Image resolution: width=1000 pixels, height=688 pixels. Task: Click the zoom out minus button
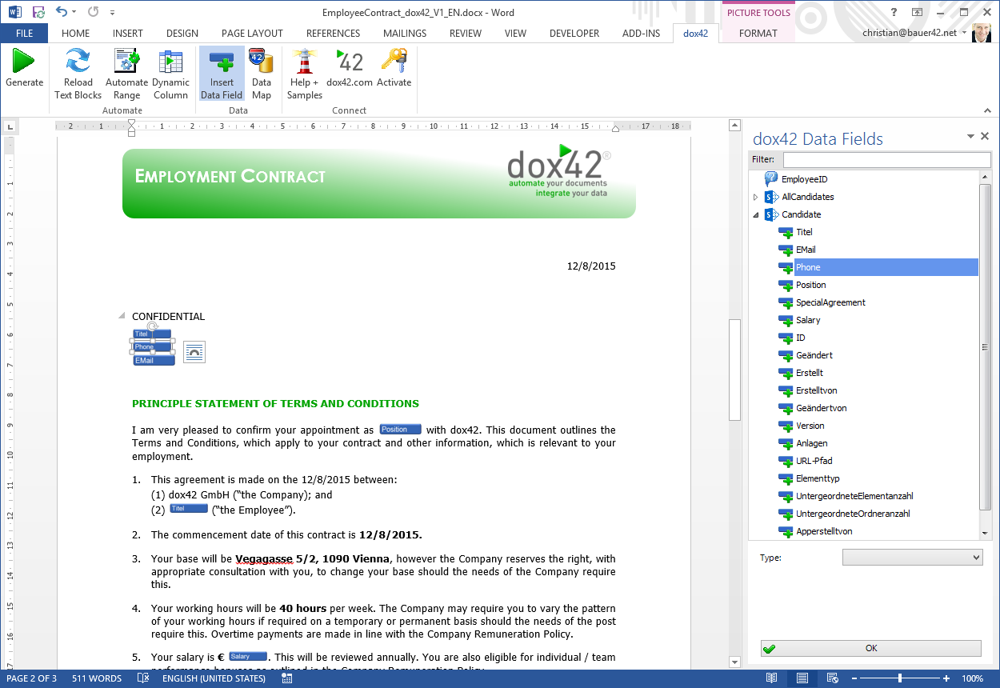click(855, 678)
